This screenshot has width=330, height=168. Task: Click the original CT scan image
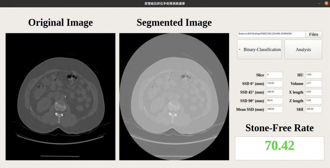click(x=60, y=97)
